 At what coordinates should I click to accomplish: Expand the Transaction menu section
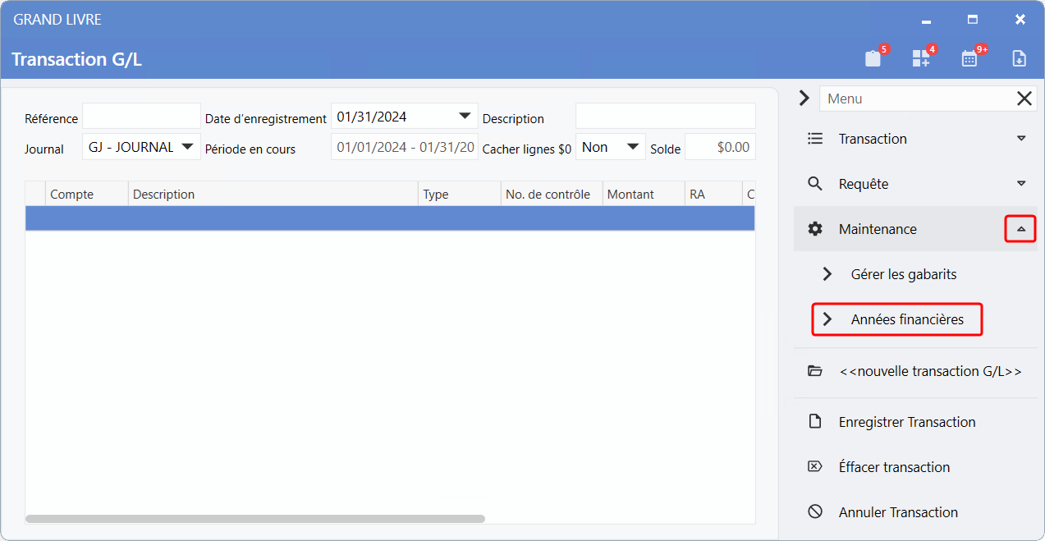(1021, 139)
